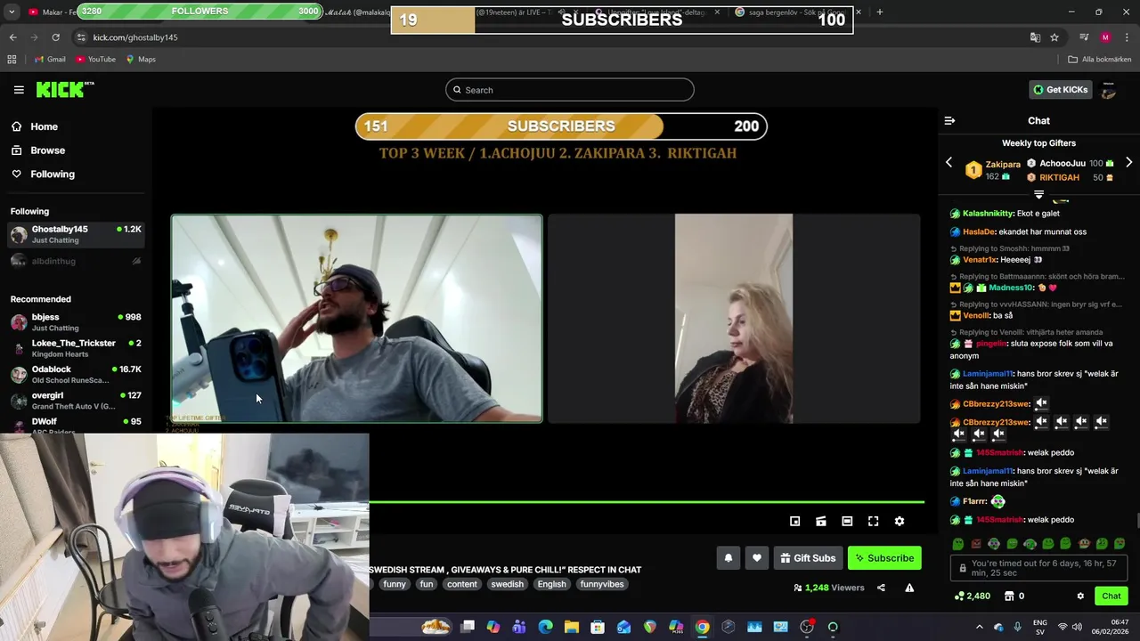
Task: Bookmark this page with the star
Action: click(1054, 37)
